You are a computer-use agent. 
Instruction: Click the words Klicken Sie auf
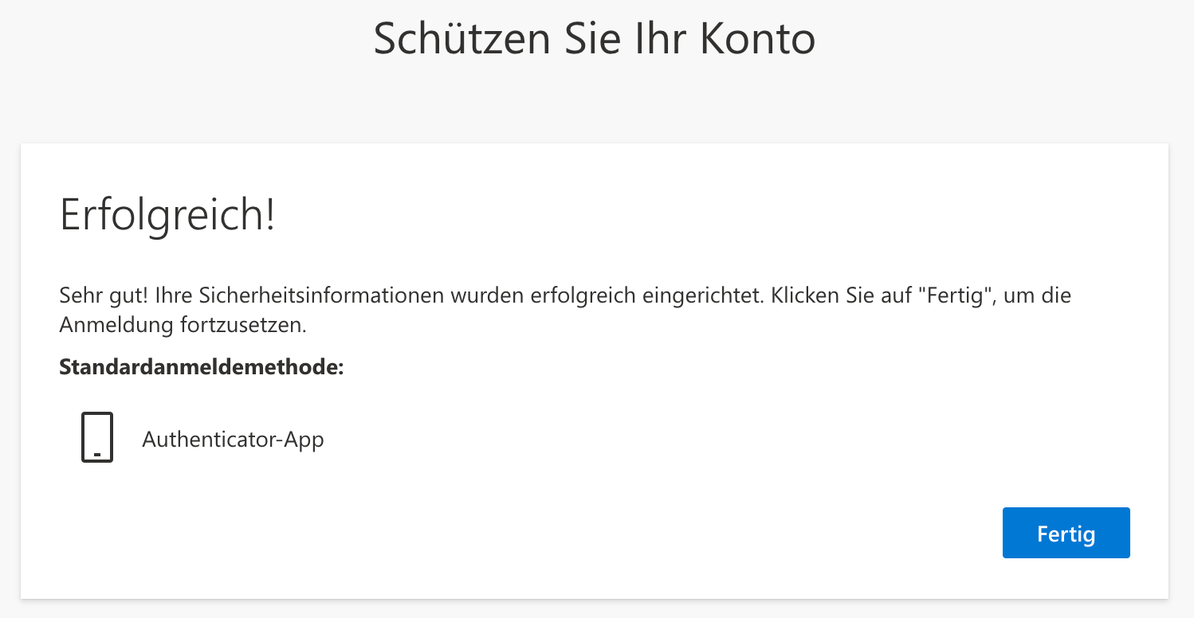[839, 296]
